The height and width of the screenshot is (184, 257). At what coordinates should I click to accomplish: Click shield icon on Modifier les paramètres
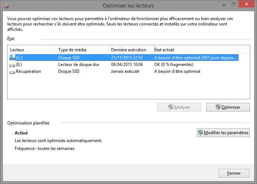201,132
